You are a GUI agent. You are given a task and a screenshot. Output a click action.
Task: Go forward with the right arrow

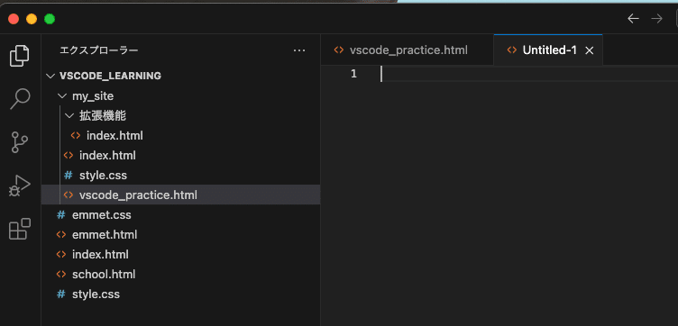[x=656, y=19]
